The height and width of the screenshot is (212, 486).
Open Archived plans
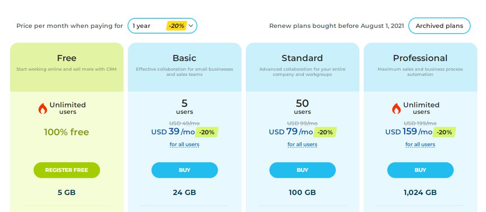[439, 26]
